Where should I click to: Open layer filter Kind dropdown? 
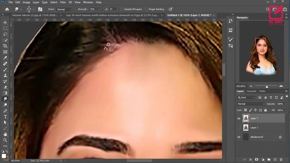(246, 98)
